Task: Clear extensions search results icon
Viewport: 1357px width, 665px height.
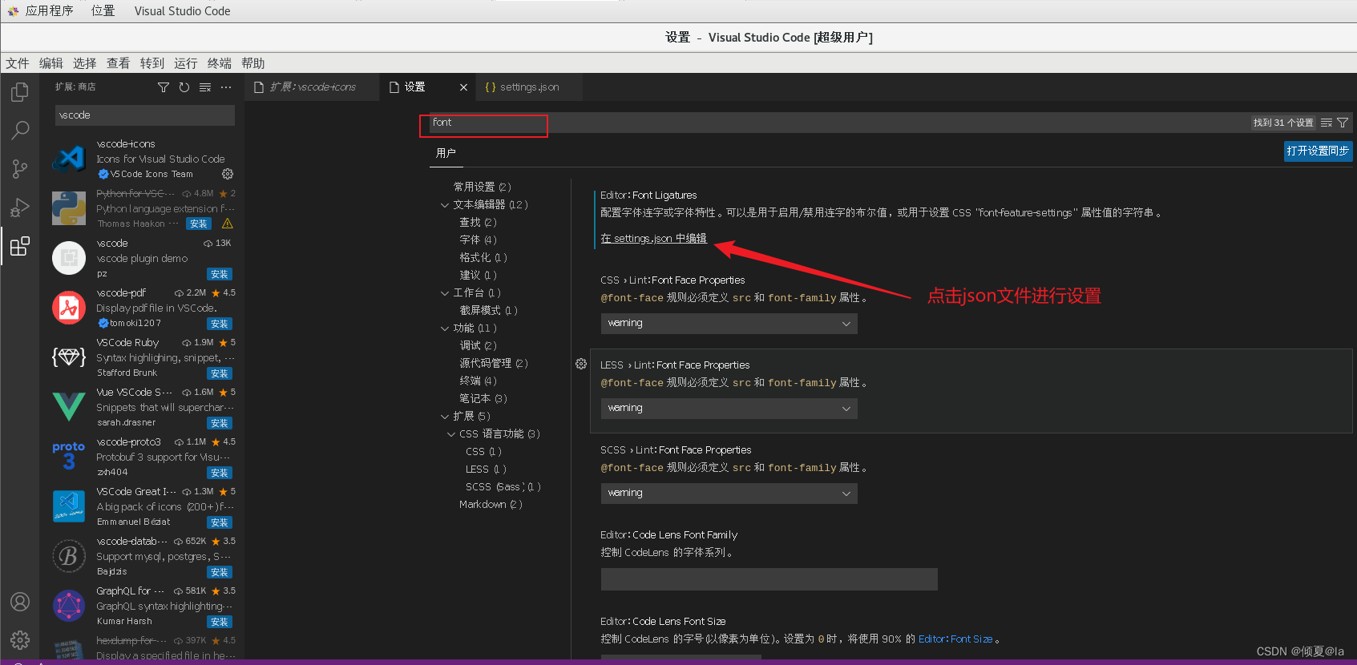Action: coord(205,87)
